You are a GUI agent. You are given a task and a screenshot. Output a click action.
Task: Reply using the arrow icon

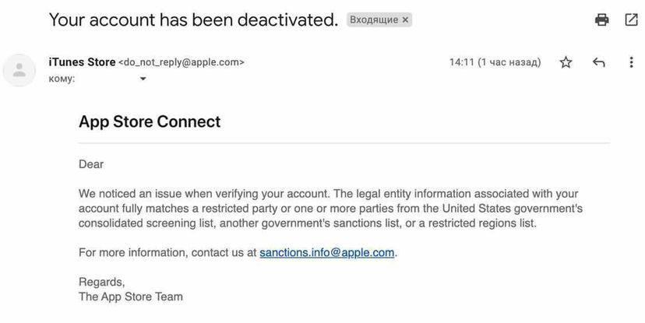coord(598,62)
